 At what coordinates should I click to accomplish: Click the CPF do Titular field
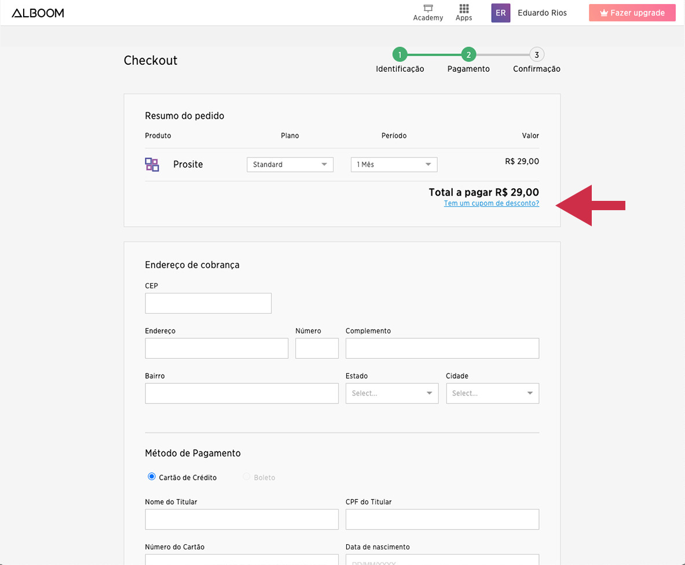point(442,519)
